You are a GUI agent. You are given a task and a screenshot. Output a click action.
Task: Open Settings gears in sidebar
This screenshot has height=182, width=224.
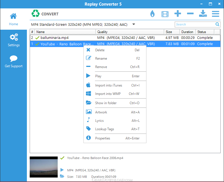click(x=14, y=40)
